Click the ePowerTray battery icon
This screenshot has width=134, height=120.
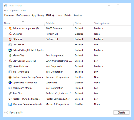tap(10, 55)
